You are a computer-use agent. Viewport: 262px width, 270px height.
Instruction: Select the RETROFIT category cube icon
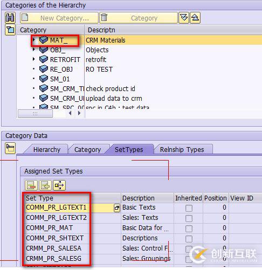tap(43, 59)
